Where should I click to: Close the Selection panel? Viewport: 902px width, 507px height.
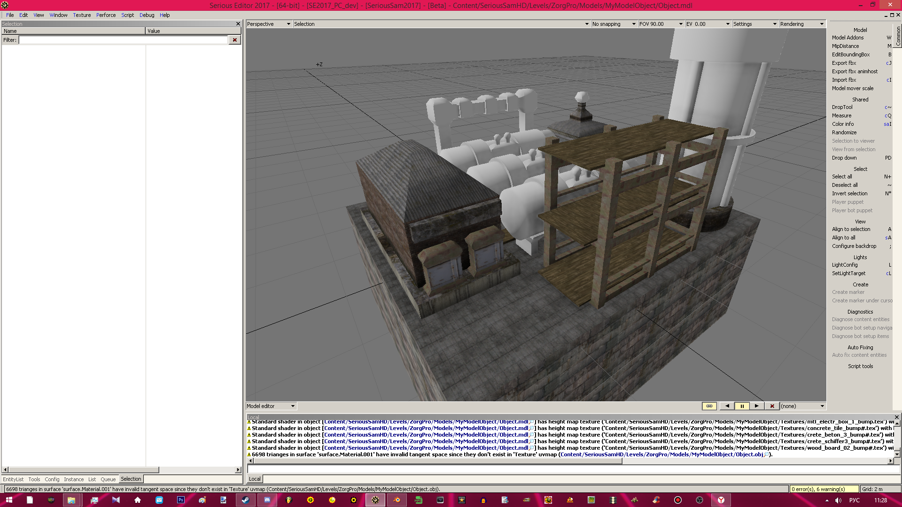[x=238, y=24]
